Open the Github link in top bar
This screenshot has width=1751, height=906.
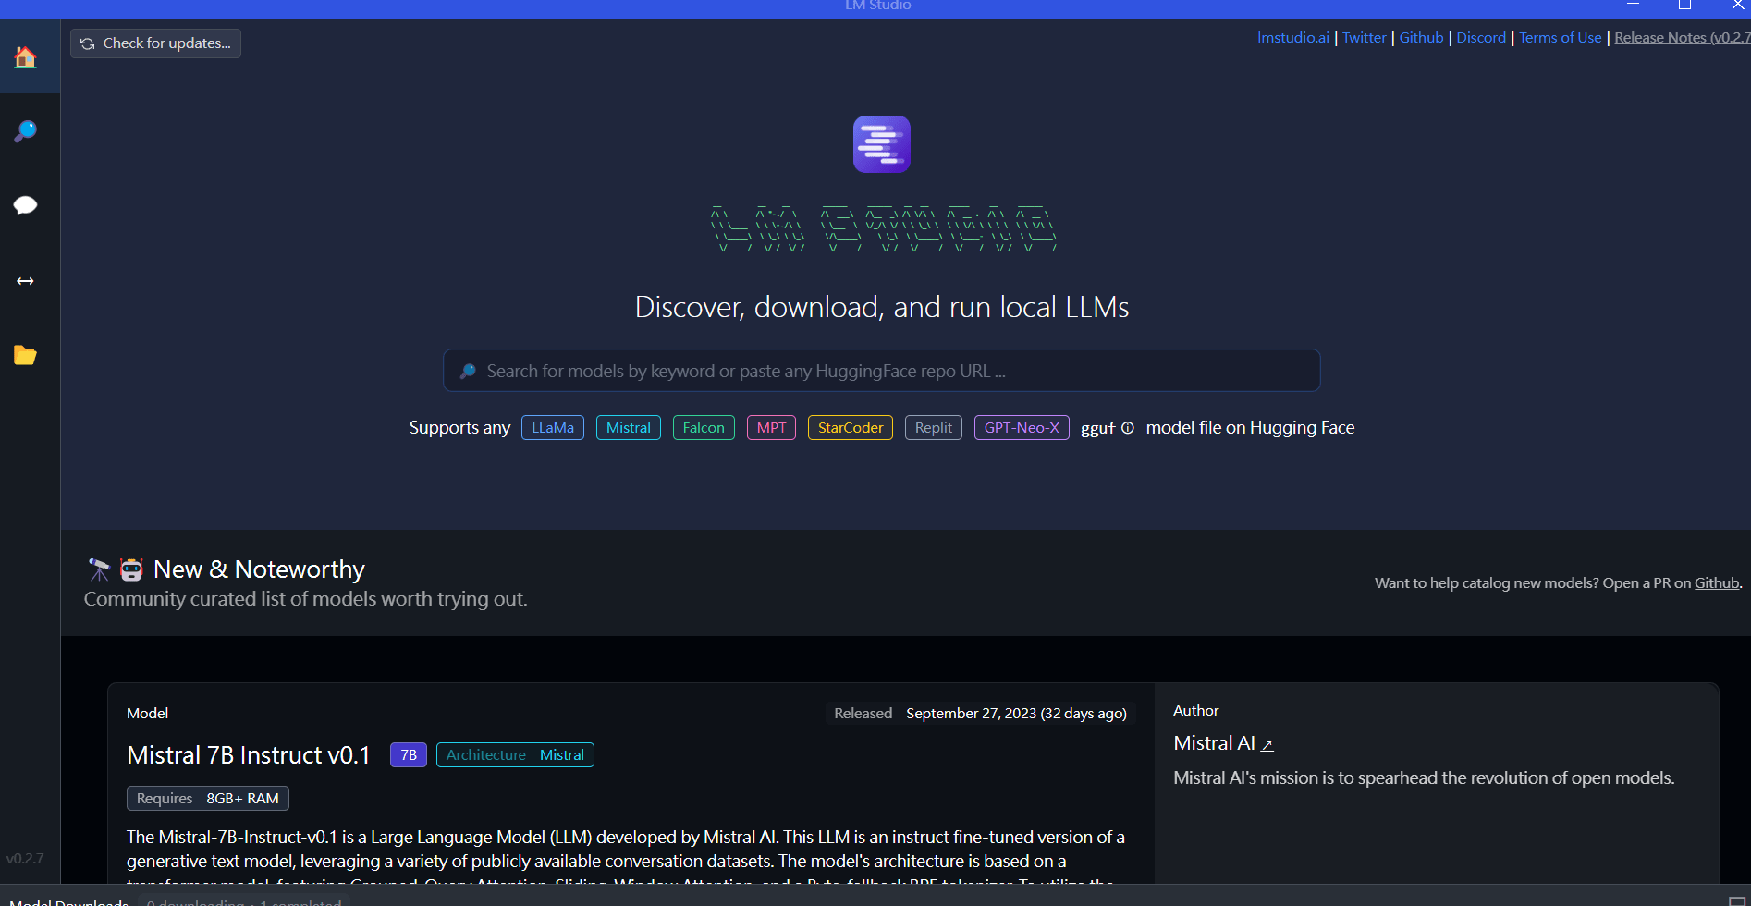(x=1421, y=38)
